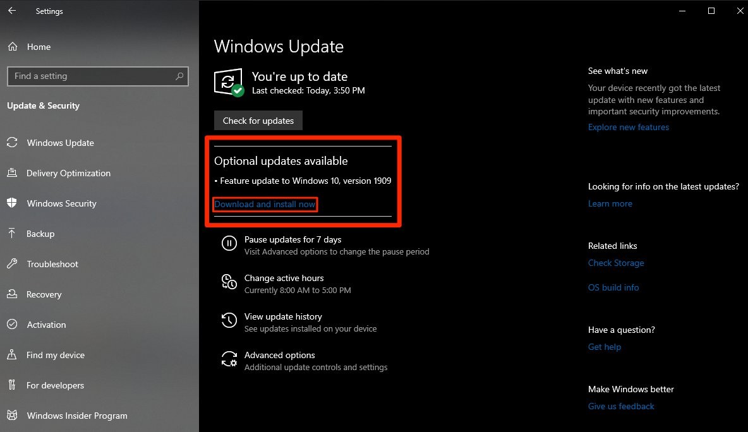The width and height of the screenshot is (748, 432).
Task: Click Download and install now
Action: 265,204
